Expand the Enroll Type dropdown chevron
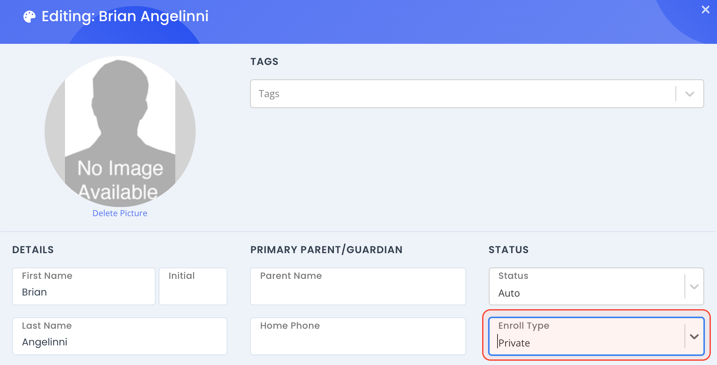Viewport: 717px width, 365px height. click(x=694, y=337)
